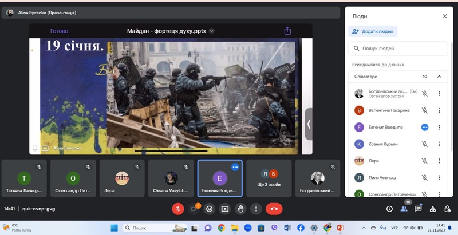Open more actions for Лиля Черныш
The image size is (458, 235).
(x=439, y=178)
